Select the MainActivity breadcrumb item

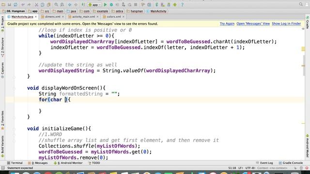point(156,11)
